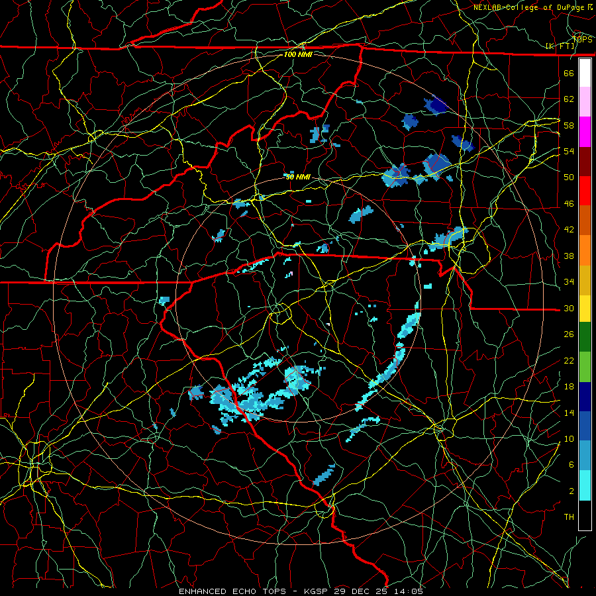
Task: Click the navy blue legend swatch
Action: click(x=585, y=397)
